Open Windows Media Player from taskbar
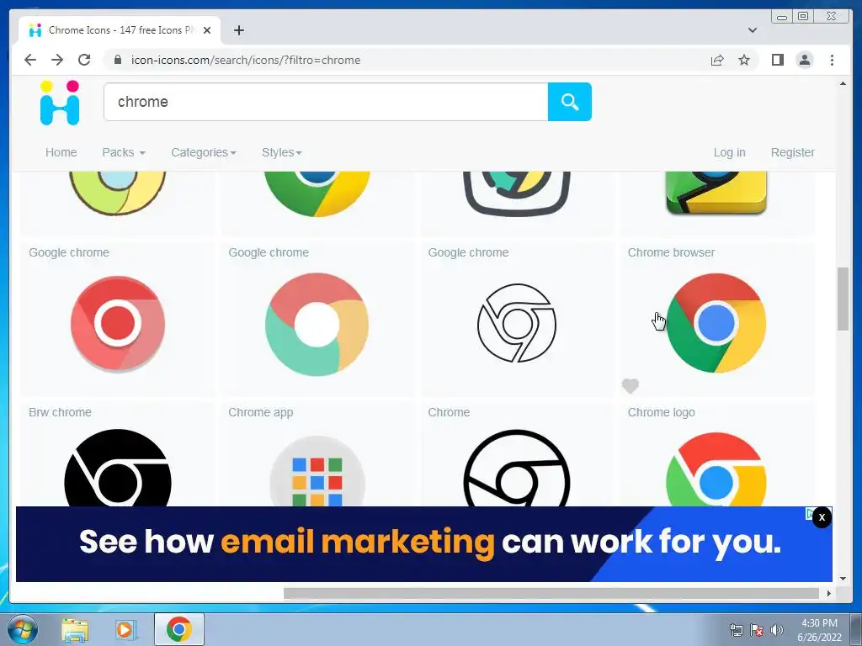Viewport: 862px width, 646px height. click(126, 629)
